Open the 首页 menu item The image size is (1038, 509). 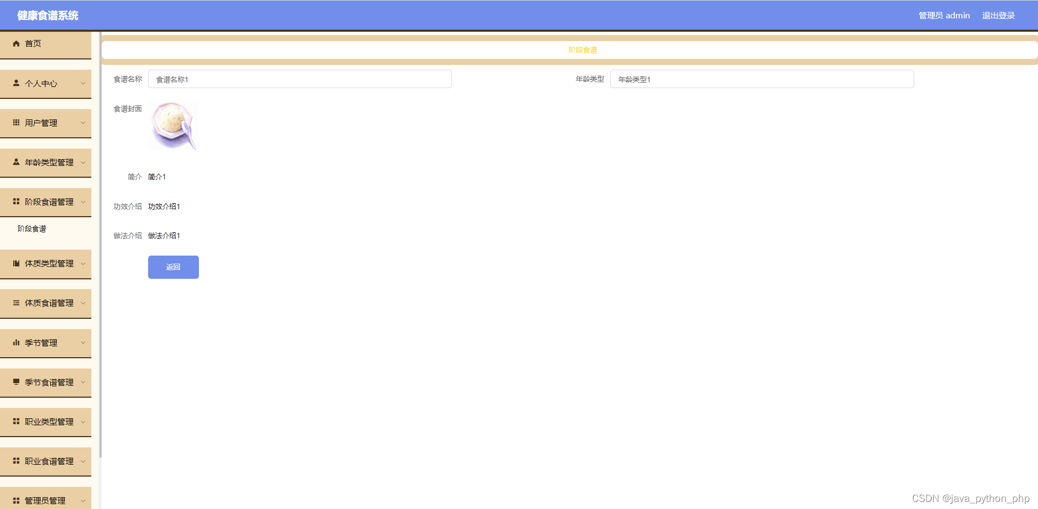(45, 44)
